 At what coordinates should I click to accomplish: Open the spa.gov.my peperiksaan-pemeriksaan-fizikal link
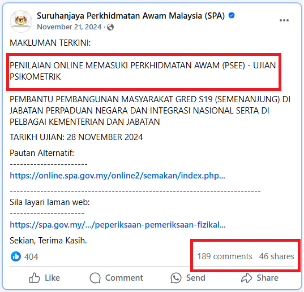pos(118,225)
